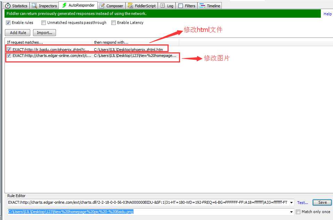Viewport: 333px width, 220px height.
Task: Switch to the Log tab
Action: click(x=167, y=6)
